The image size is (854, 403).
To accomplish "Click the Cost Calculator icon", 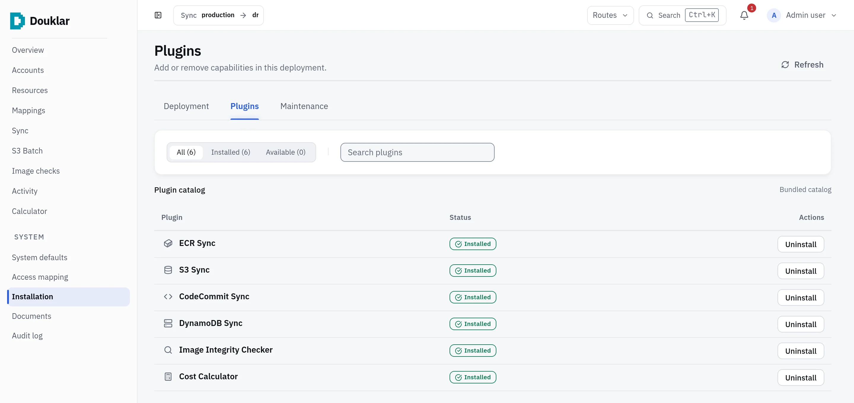I will 168,377.
